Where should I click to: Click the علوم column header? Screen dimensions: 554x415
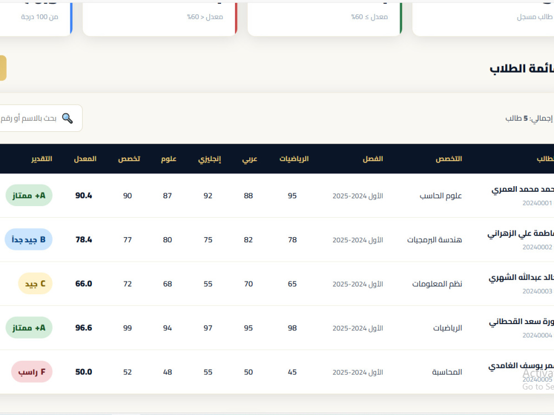(168, 158)
